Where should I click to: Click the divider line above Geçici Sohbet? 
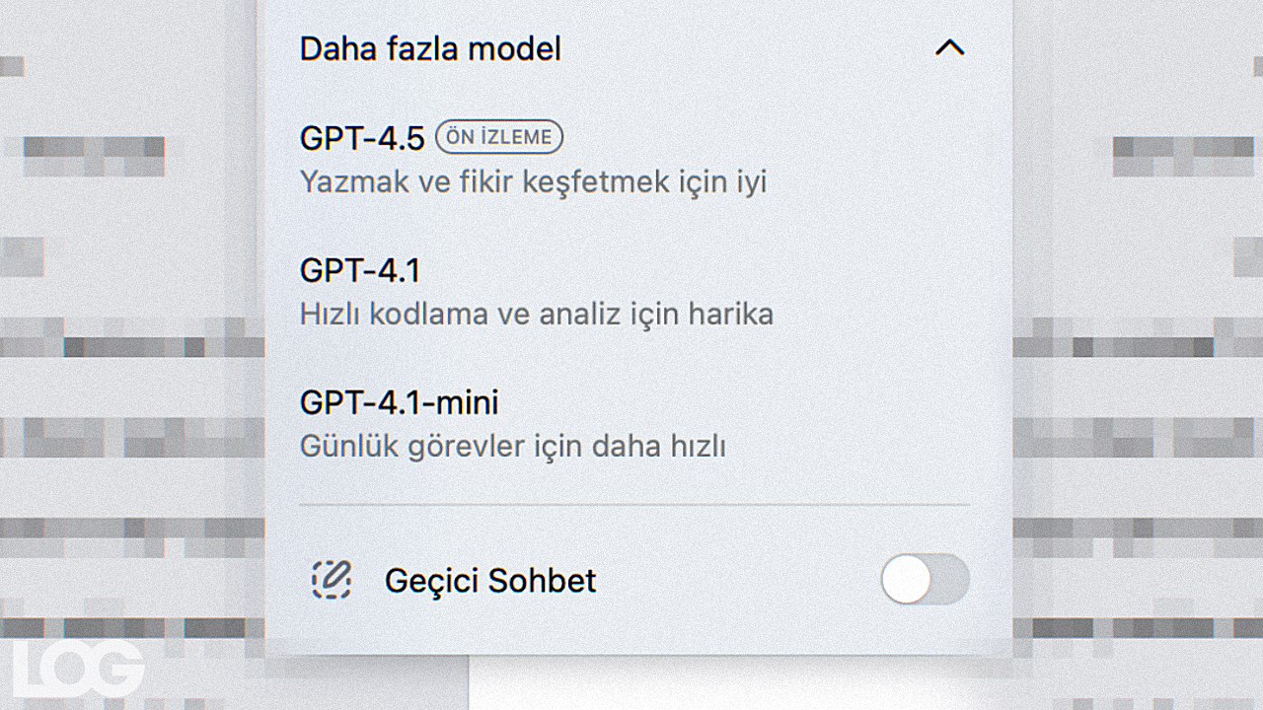point(634,505)
